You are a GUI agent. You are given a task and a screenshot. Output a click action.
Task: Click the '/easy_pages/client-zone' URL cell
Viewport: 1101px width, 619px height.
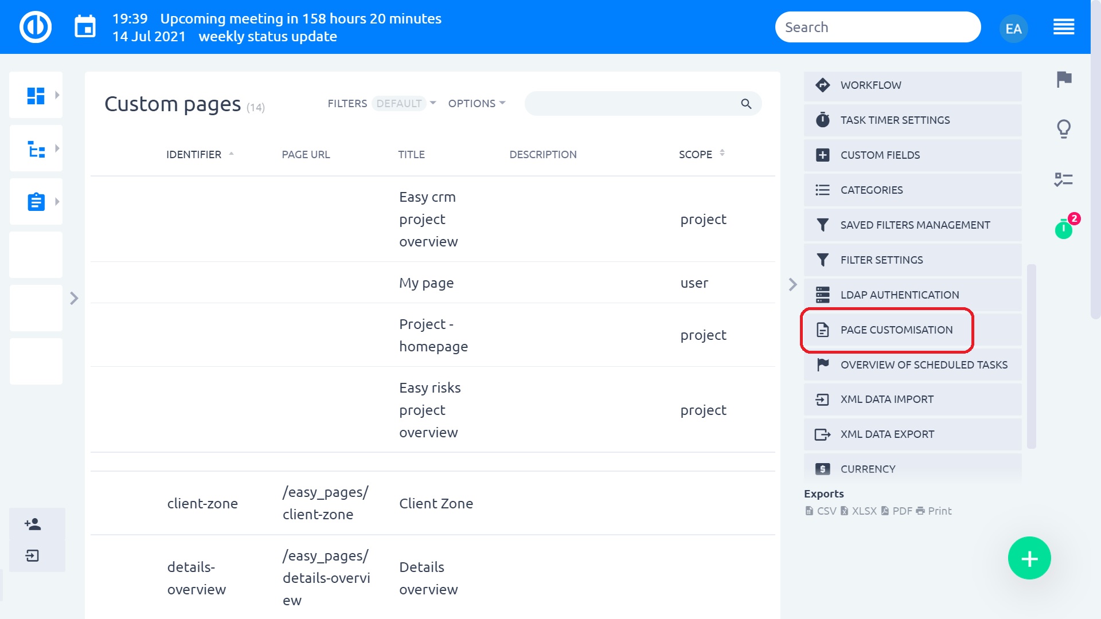pos(325,503)
